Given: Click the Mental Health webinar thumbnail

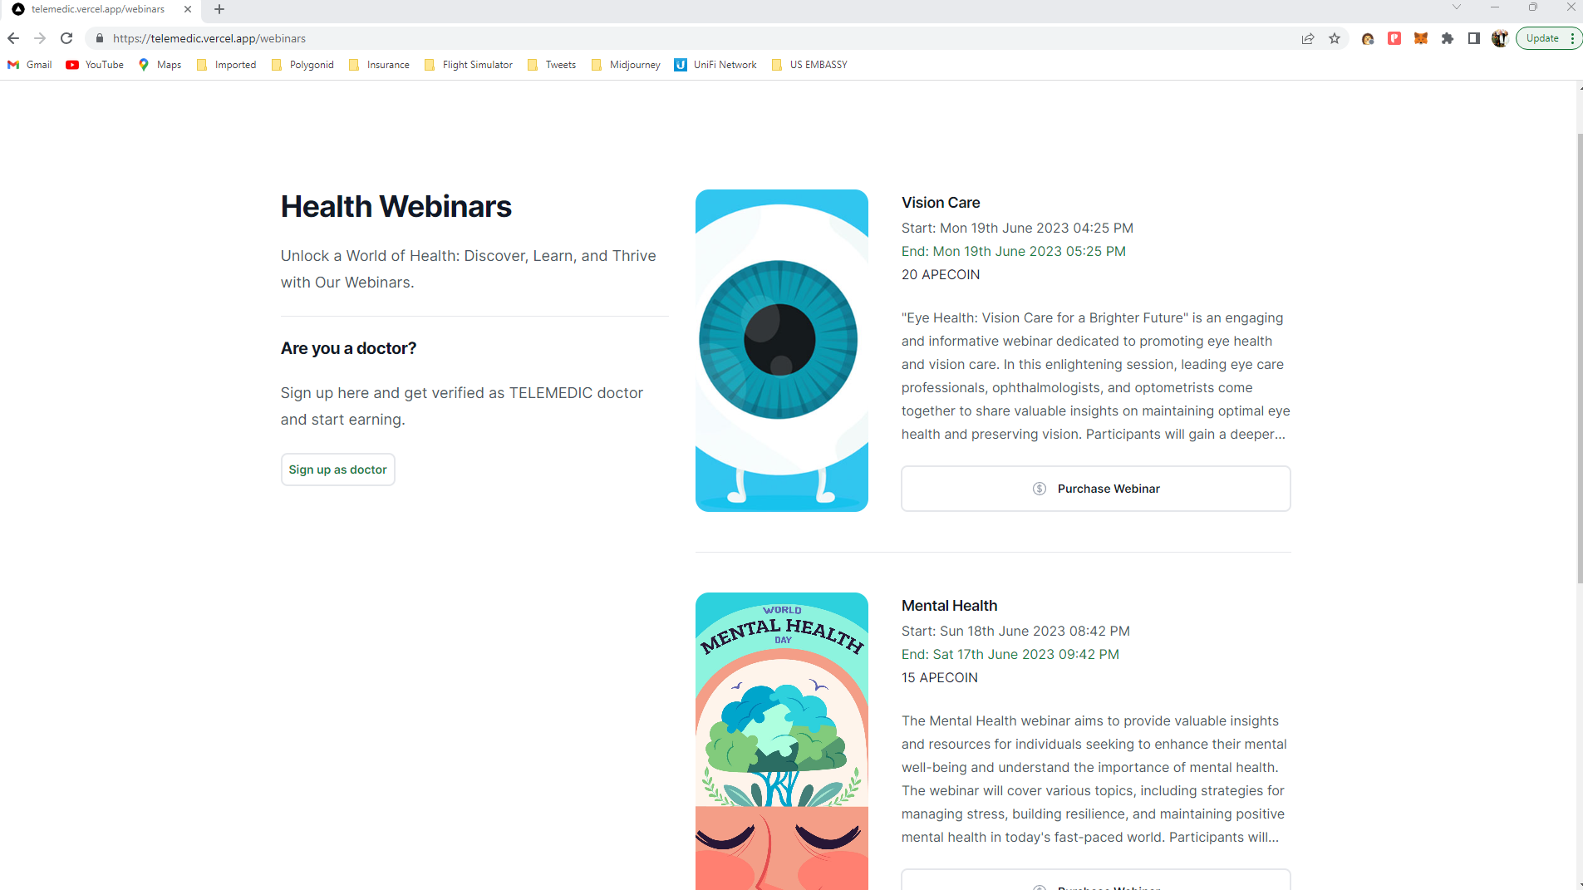Looking at the screenshot, I should pos(781,740).
